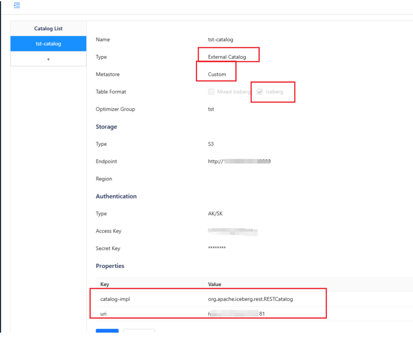The width and height of the screenshot is (413, 348).
Task: Click the org.apache.iceberg.rest.RESTCatalog value
Action: pyautogui.click(x=250, y=299)
